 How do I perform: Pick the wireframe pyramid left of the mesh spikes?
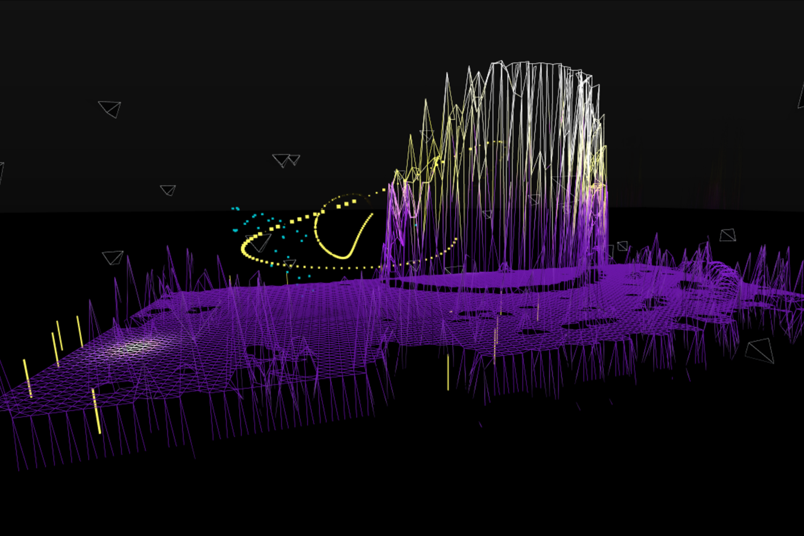point(113,257)
